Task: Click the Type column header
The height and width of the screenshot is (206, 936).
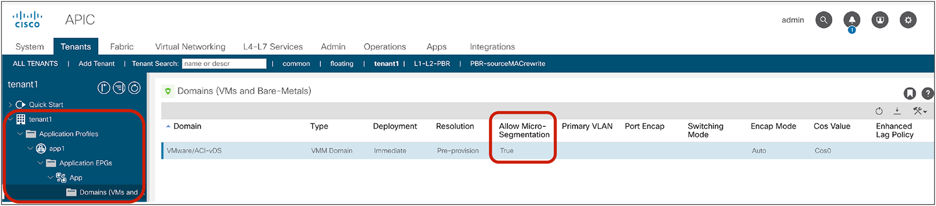Action: [319, 126]
